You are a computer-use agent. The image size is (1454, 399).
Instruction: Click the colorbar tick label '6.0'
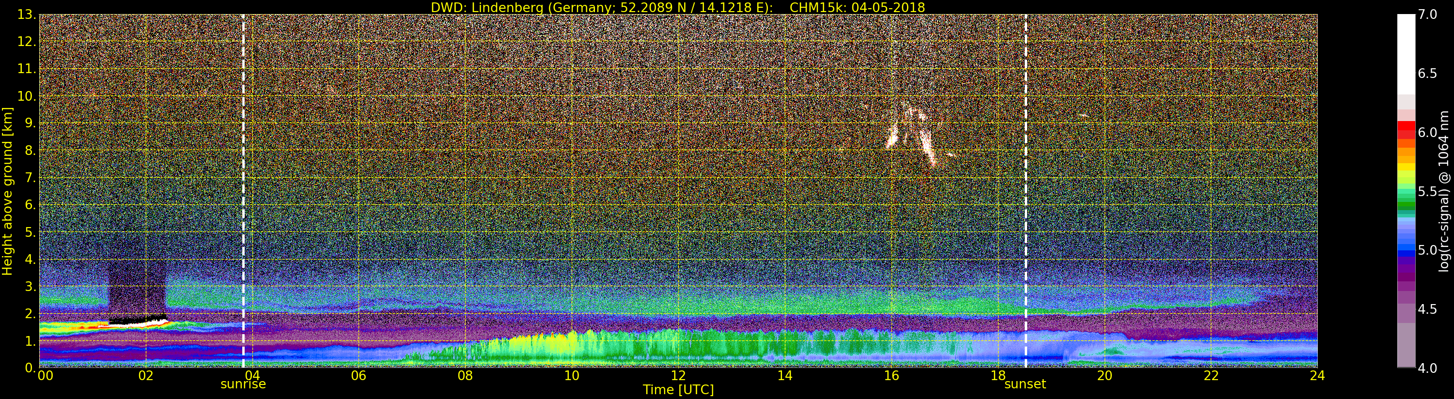tap(1427, 132)
